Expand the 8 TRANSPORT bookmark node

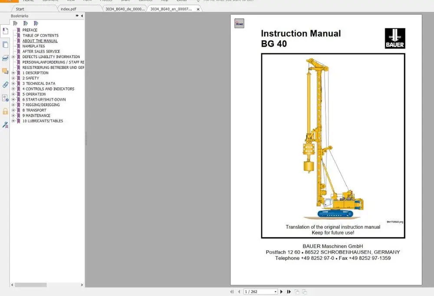point(13,110)
